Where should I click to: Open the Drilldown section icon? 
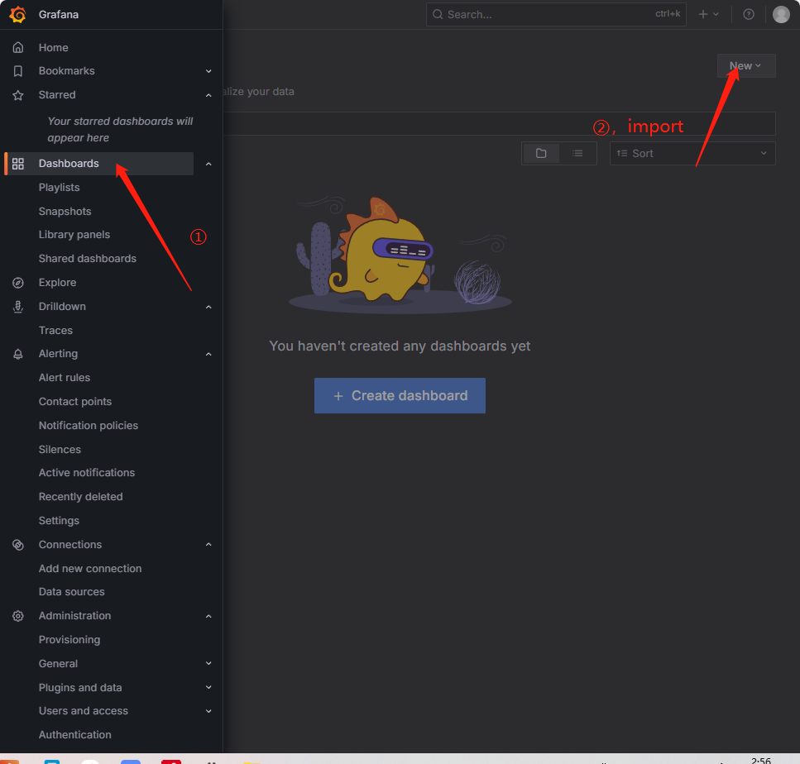(x=18, y=306)
